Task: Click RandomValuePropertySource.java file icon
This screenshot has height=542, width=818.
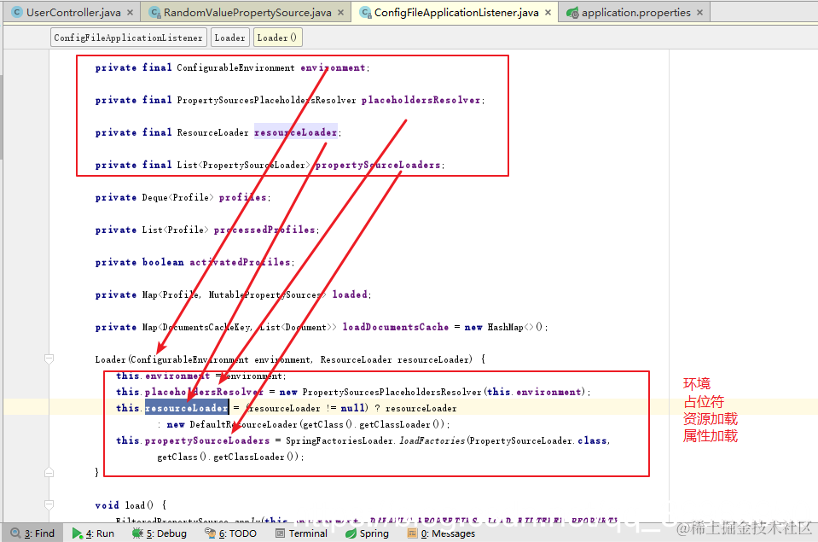Action: tap(154, 12)
